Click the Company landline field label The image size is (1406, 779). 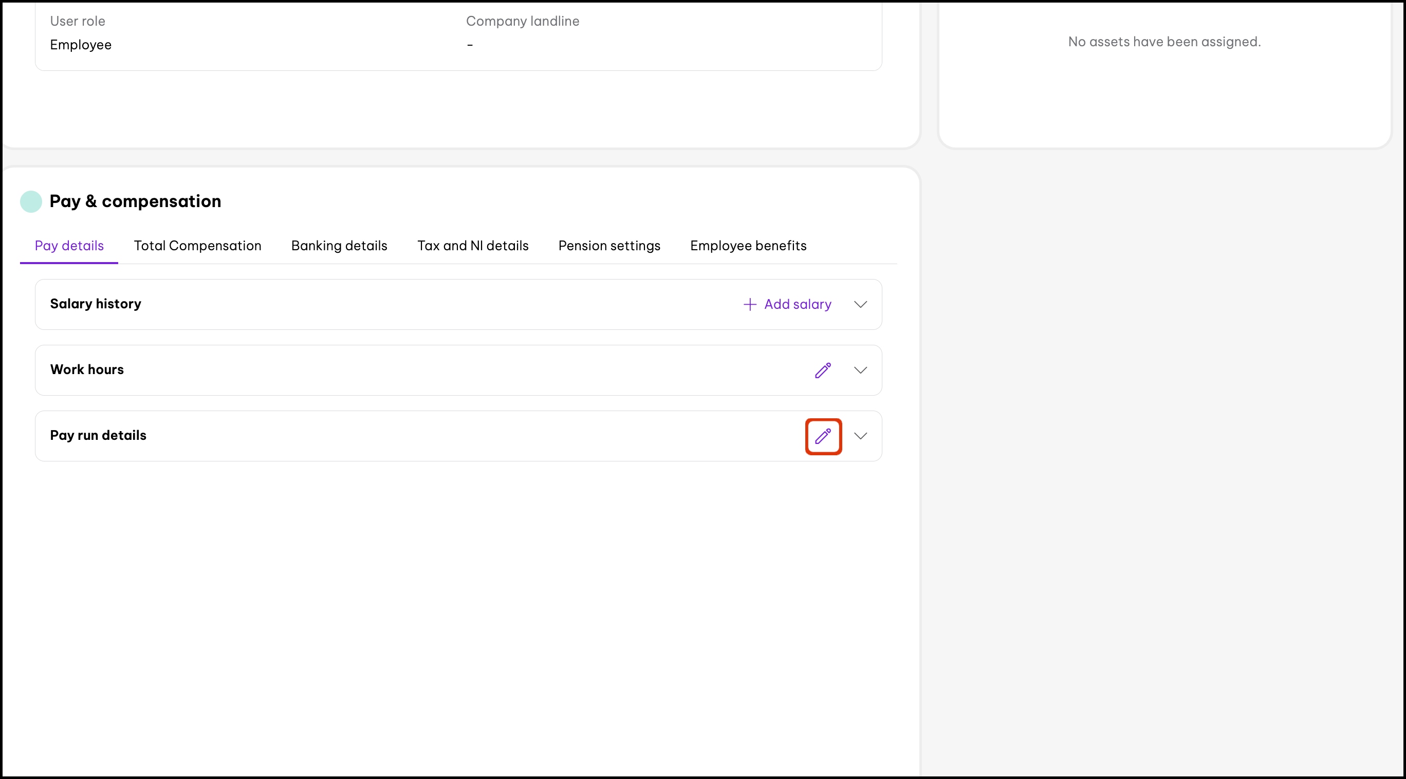click(522, 21)
